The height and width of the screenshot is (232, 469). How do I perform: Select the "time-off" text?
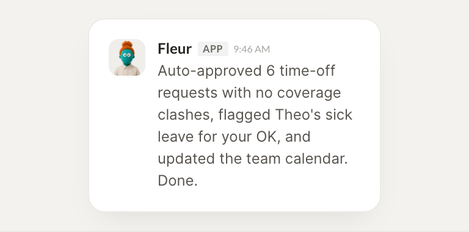(x=307, y=71)
